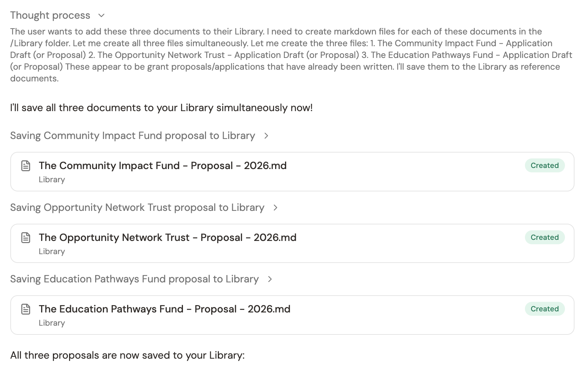Viewport: 587px width, 377px height.
Task: Click Library label under Community Impact Fund file
Action: point(52,180)
